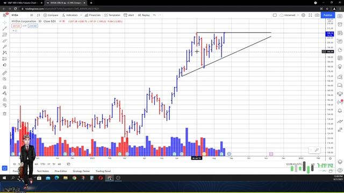Select the patterns tool in left toolbar
Image resolution: width=344 pixels, height=193 pixels.
pos(5,53)
